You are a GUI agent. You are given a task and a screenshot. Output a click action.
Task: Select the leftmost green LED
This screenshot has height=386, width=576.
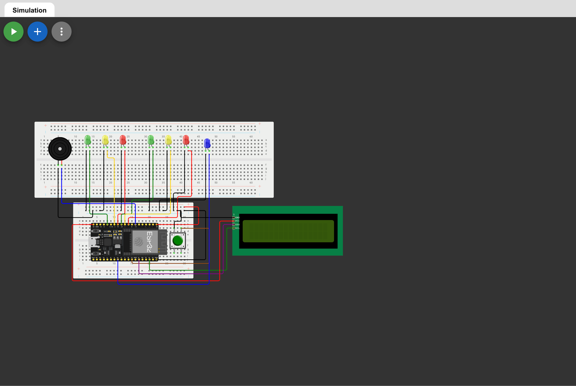pyautogui.click(x=87, y=140)
